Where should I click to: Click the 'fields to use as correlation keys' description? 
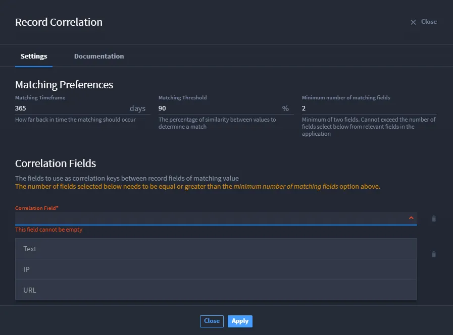coord(127,178)
